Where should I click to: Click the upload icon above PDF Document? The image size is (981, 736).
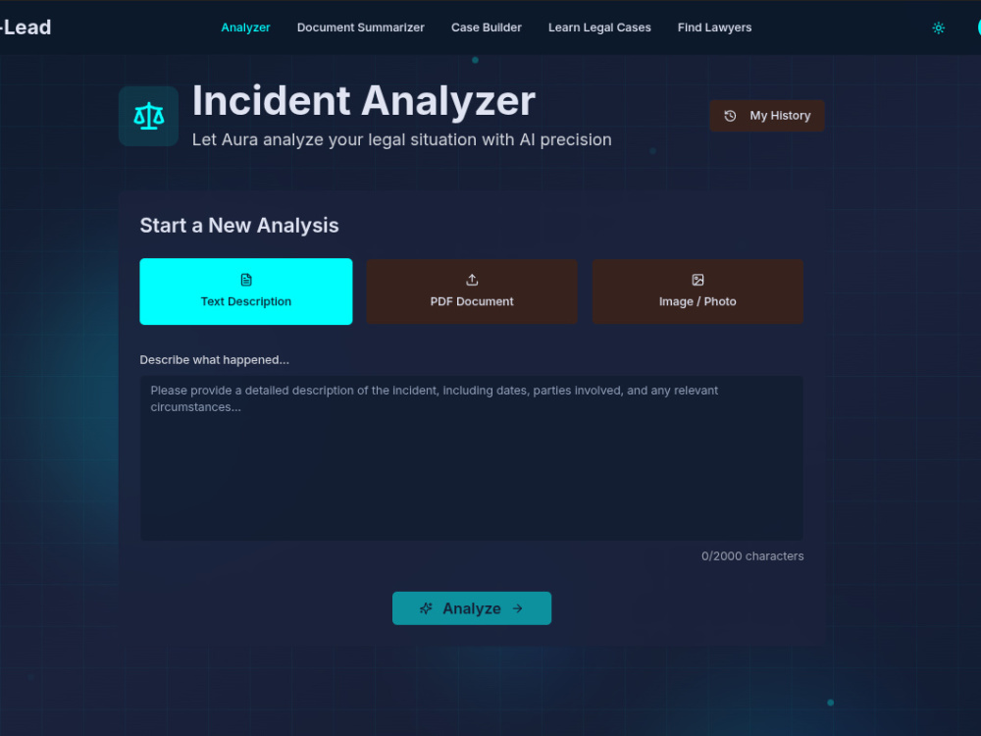(472, 280)
